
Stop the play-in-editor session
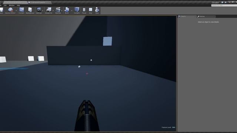click(x=90, y=11)
